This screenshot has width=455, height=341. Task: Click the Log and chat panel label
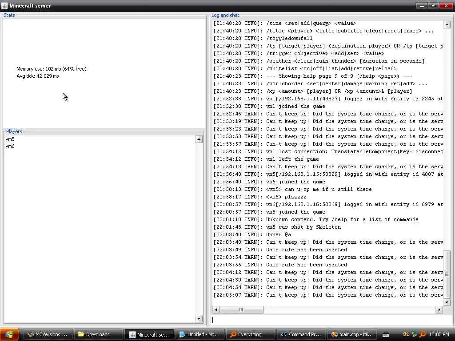(225, 15)
